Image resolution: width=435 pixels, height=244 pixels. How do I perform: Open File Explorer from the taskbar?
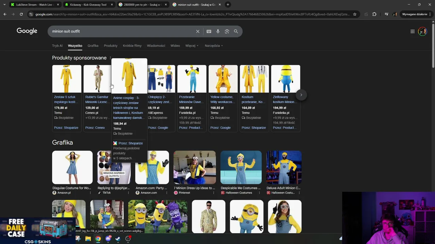point(88,239)
